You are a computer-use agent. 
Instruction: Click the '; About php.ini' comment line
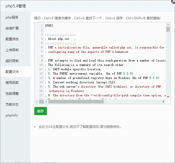coord(61,39)
